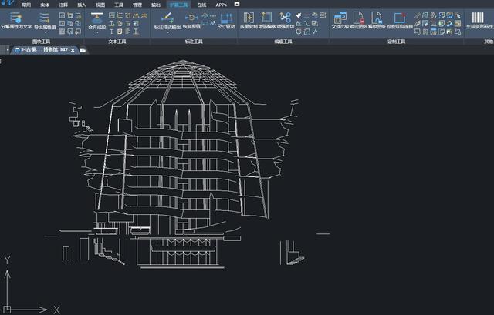Click the ribbon minimize icon after APP+
494x315 pixels.
237,4
